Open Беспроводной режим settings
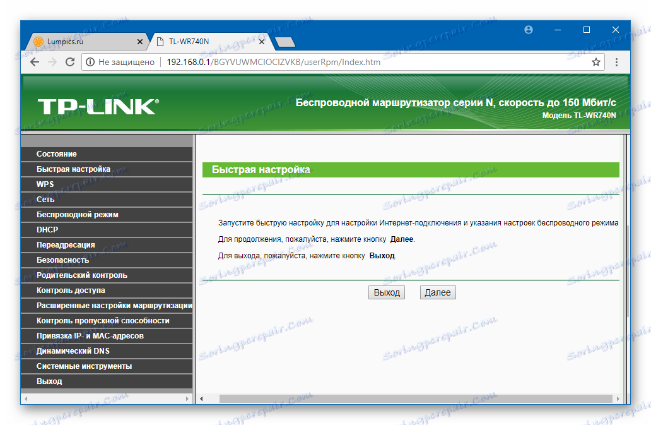Image resolution: width=651 pixels, height=425 pixels. tap(107, 214)
